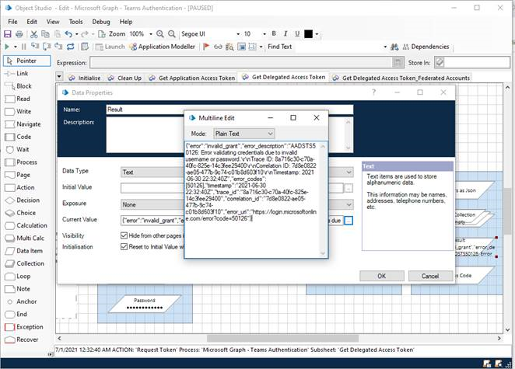Click Cancel in Data Properties dialog
The width and height of the screenshot is (515, 369).
[429, 276]
